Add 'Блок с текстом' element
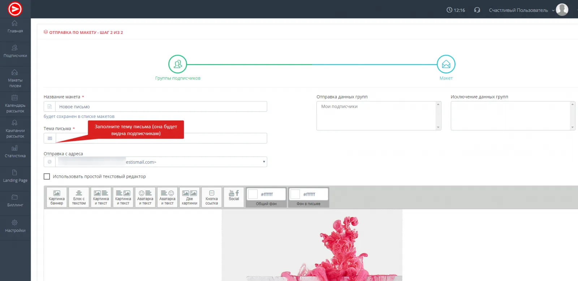This screenshot has height=281, width=578. [79, 197]
